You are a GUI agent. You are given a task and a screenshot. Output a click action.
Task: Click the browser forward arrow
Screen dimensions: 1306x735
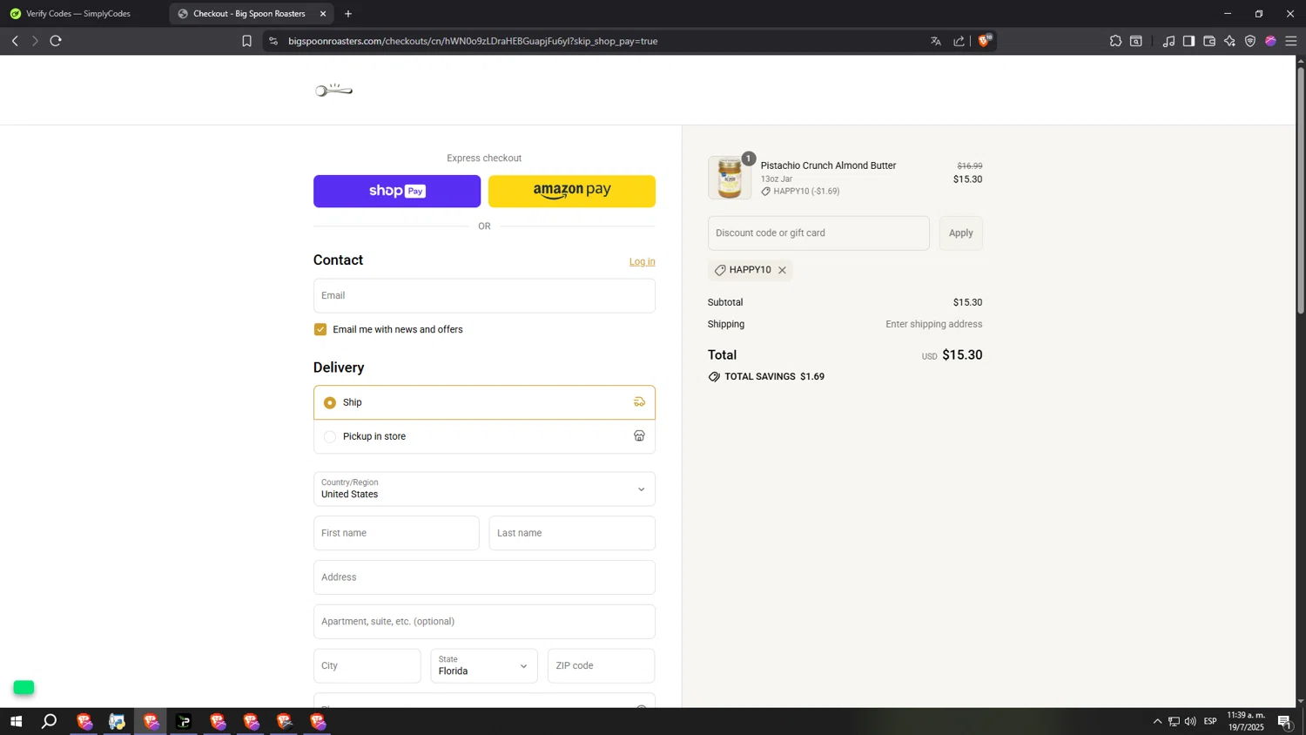point(35,41)
